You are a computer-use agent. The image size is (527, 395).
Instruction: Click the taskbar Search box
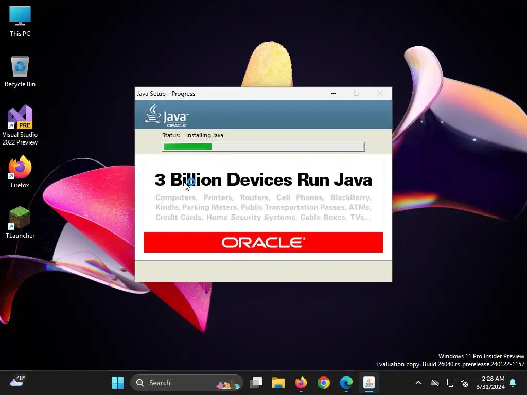point(186,383)
